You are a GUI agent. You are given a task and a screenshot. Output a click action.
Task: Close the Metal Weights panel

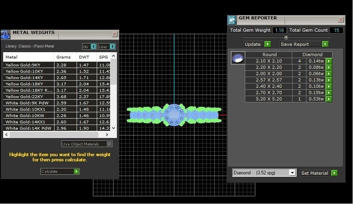tap(115, 34)
